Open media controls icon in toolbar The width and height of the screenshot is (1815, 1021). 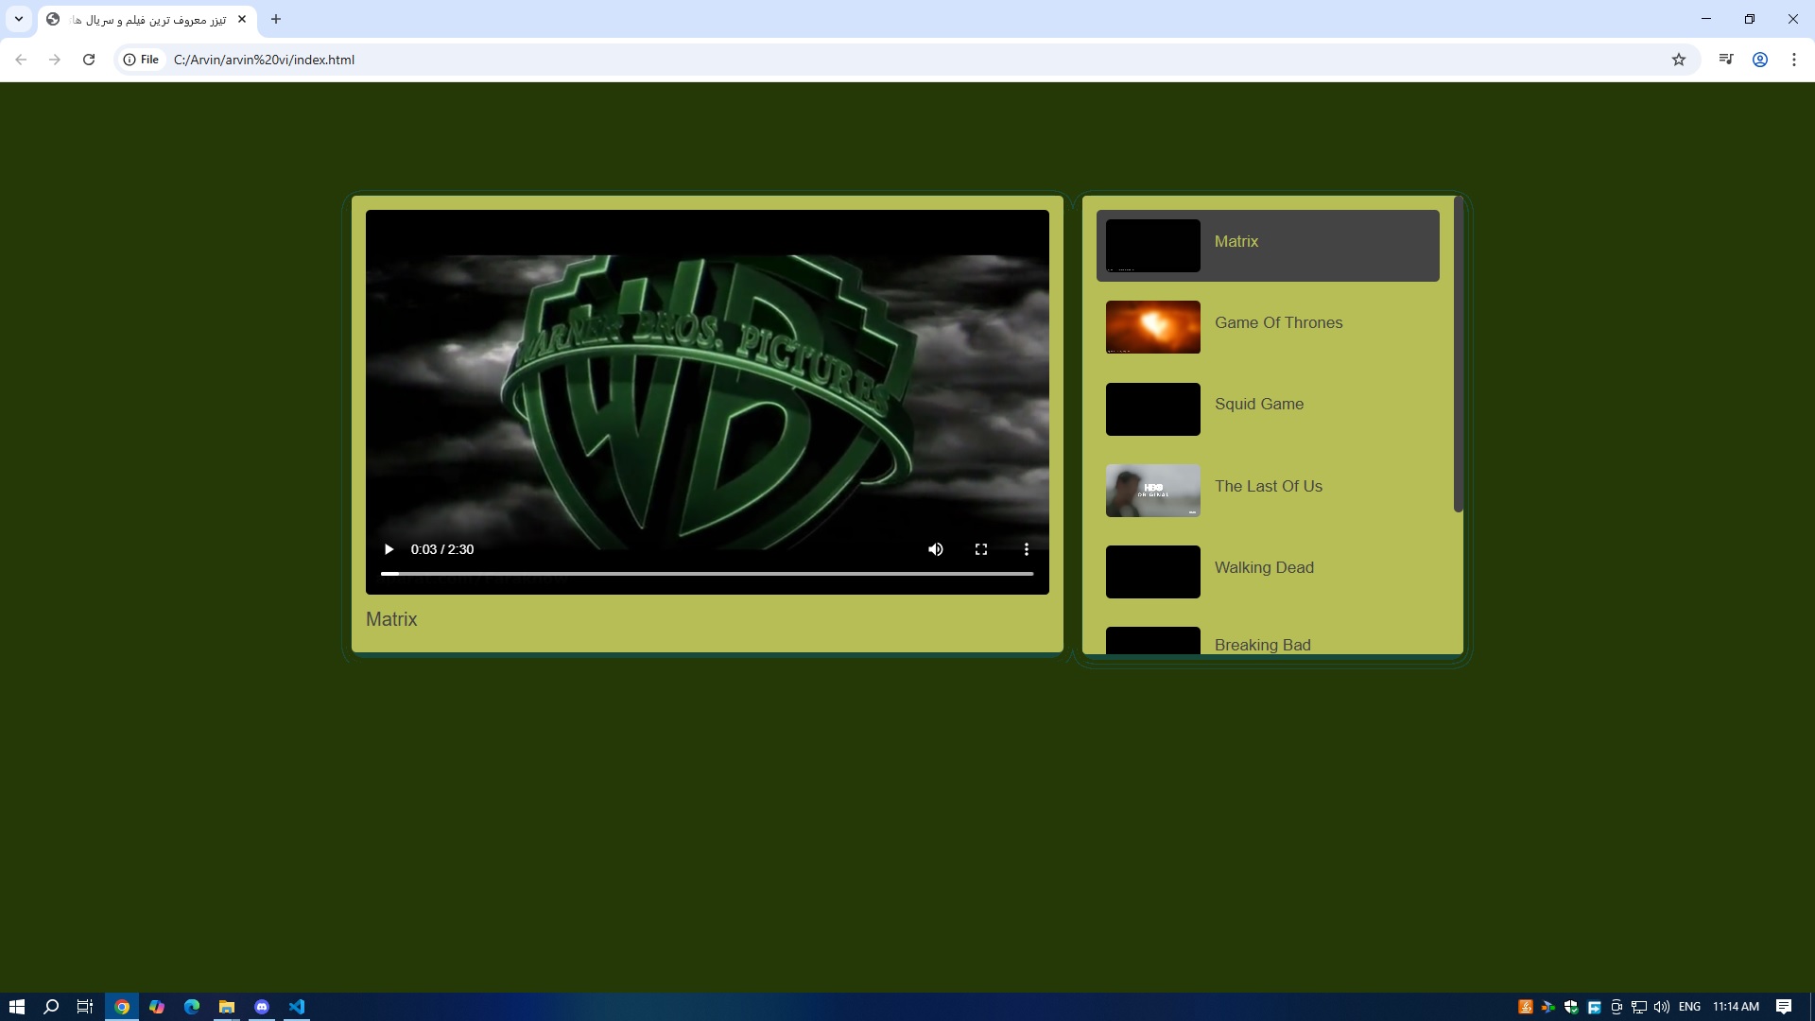point(1726,60)
